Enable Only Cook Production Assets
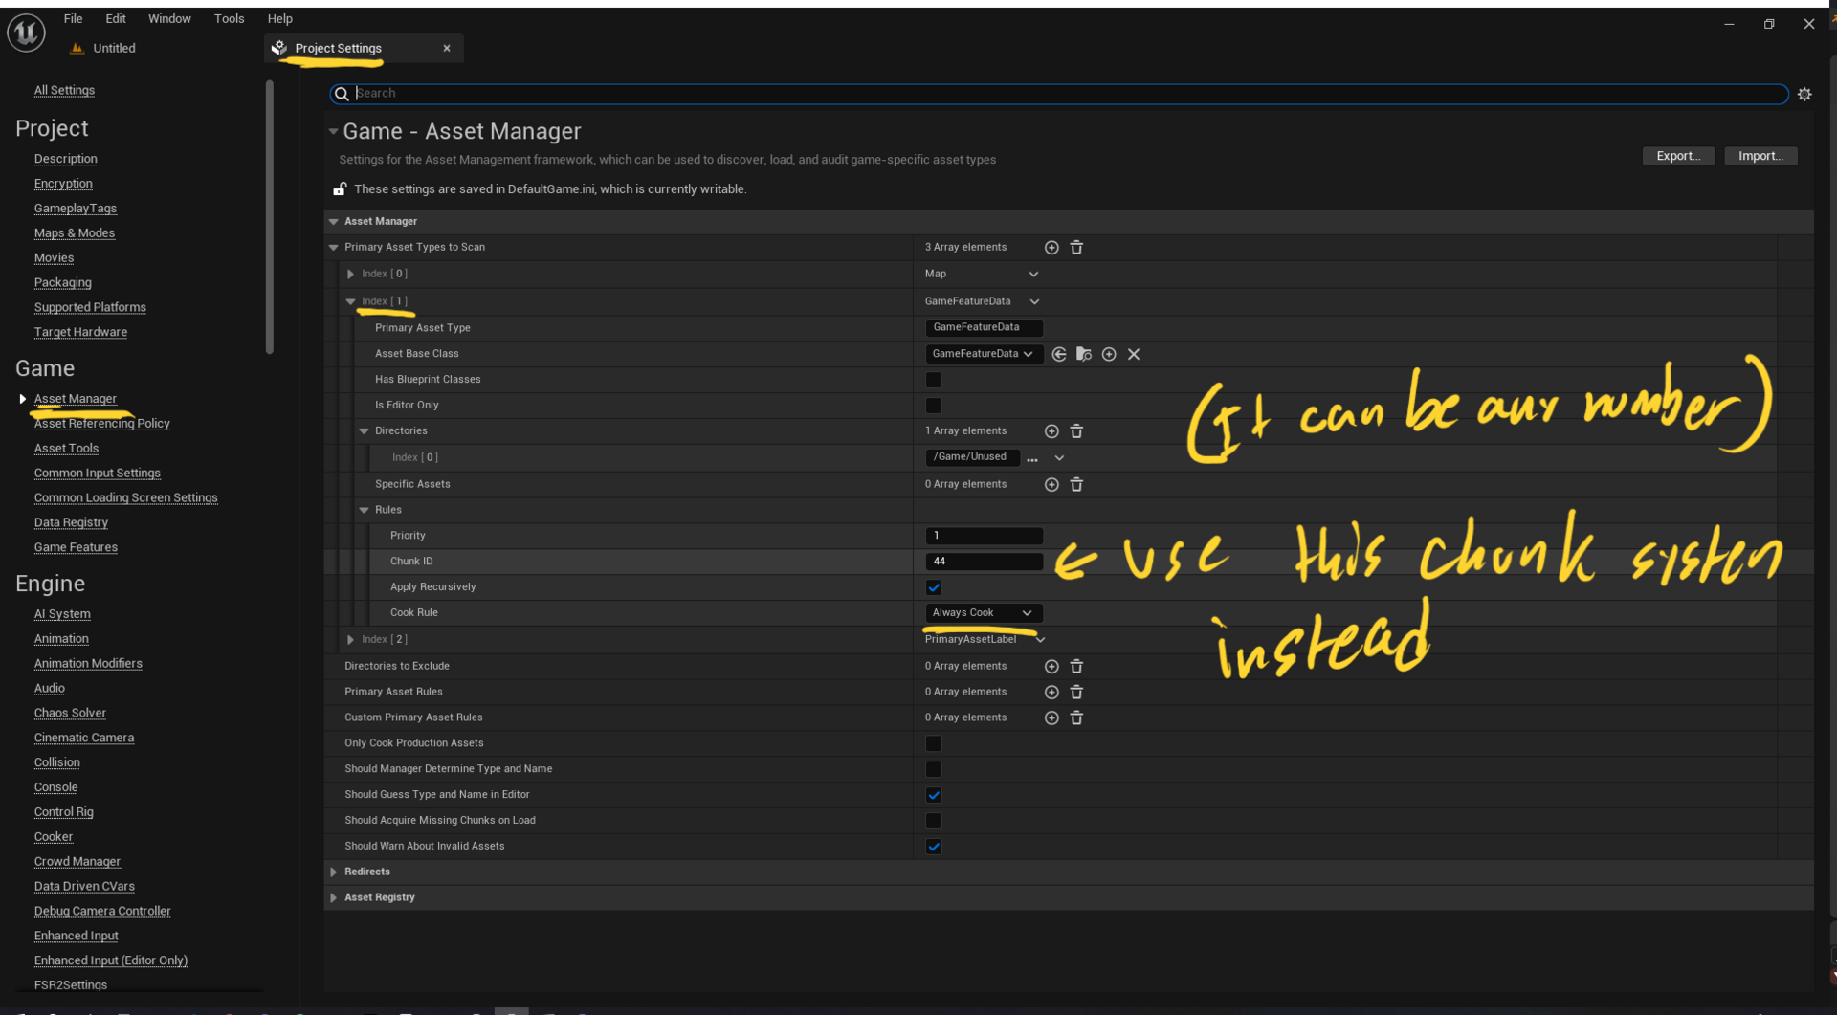The image size is (1837, 1015). [934, 744]
